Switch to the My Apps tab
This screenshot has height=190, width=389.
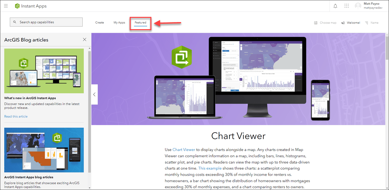pyautogui.click(x=119, y=22)
